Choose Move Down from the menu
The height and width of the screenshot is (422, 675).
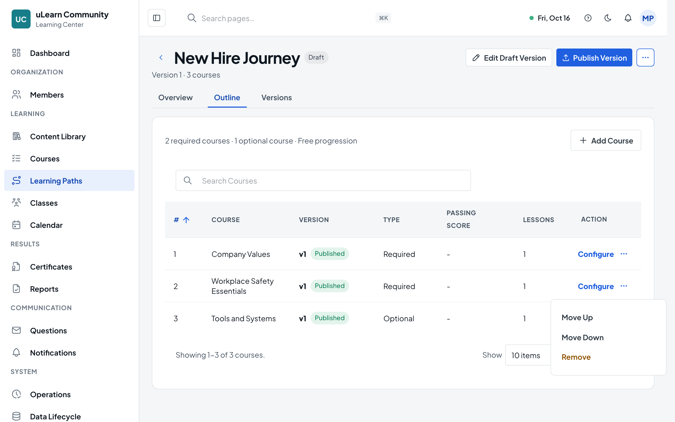point(608,337)
